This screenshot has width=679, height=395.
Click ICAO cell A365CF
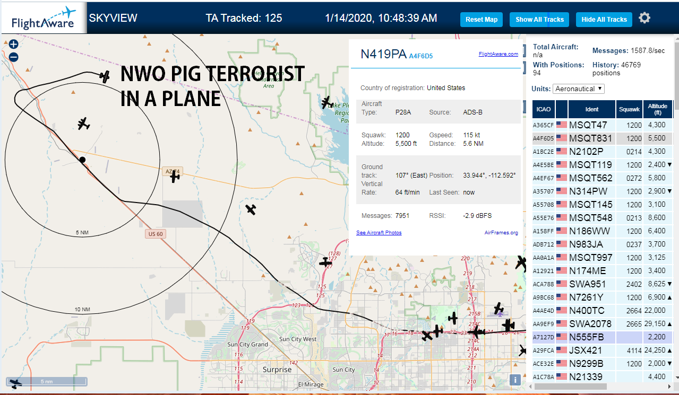coord(544,125)
